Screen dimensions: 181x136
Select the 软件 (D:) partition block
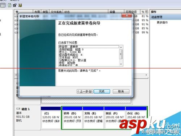pyautogui.click(x=72, y=118)
